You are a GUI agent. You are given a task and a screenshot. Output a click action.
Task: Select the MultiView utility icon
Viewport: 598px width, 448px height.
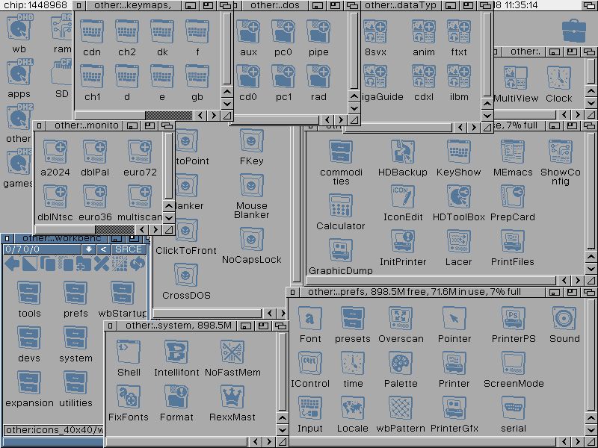tap(516, 78)
